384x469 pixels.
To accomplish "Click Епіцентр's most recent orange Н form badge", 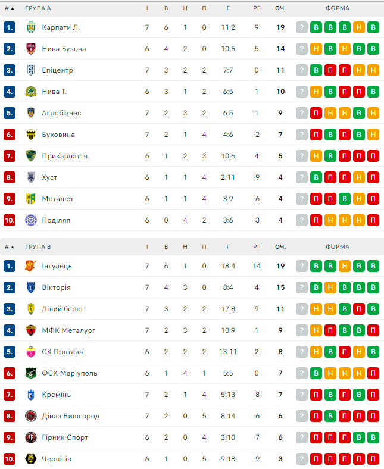I will click(373, 70).
